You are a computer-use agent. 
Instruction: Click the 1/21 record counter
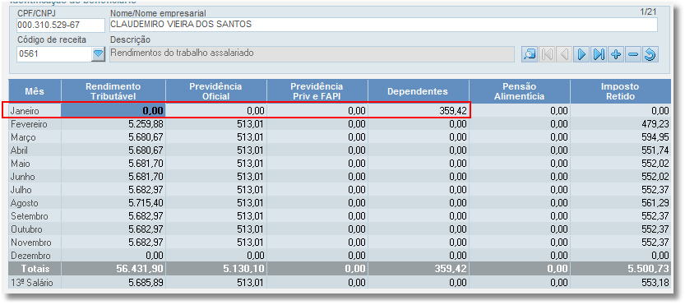click(x=648, y=12)
